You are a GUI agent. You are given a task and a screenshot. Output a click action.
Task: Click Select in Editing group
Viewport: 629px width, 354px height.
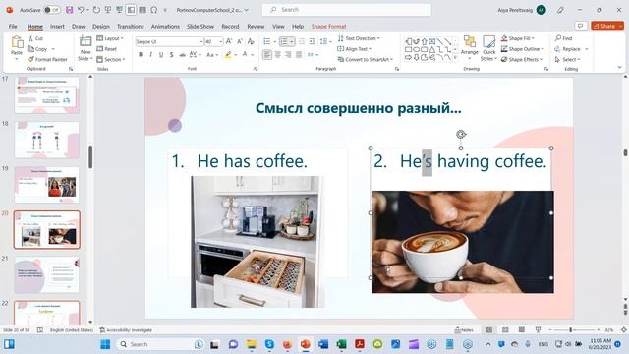tap(567, 59)
